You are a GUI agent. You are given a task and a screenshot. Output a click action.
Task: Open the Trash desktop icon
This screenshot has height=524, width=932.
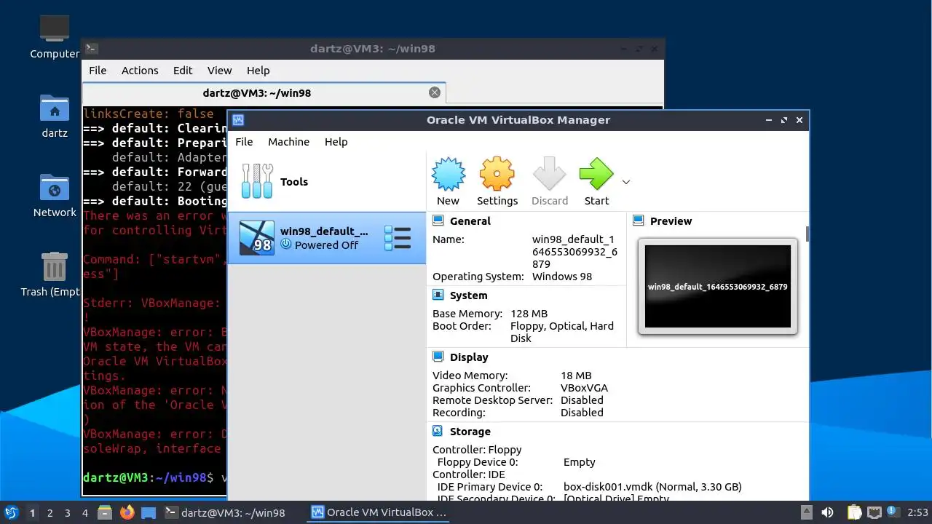click(55, 274)
